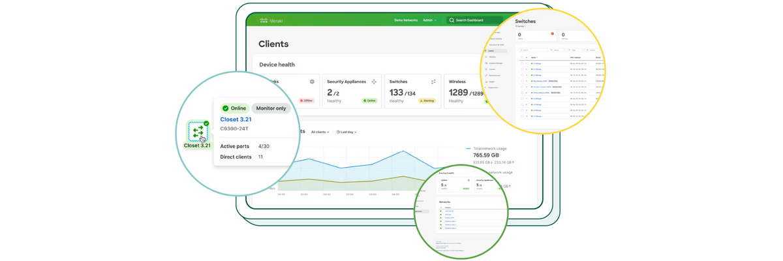Screen dimensions: 783x261
Task: Open the Last day time range dropdown
Action: point(346,132)
